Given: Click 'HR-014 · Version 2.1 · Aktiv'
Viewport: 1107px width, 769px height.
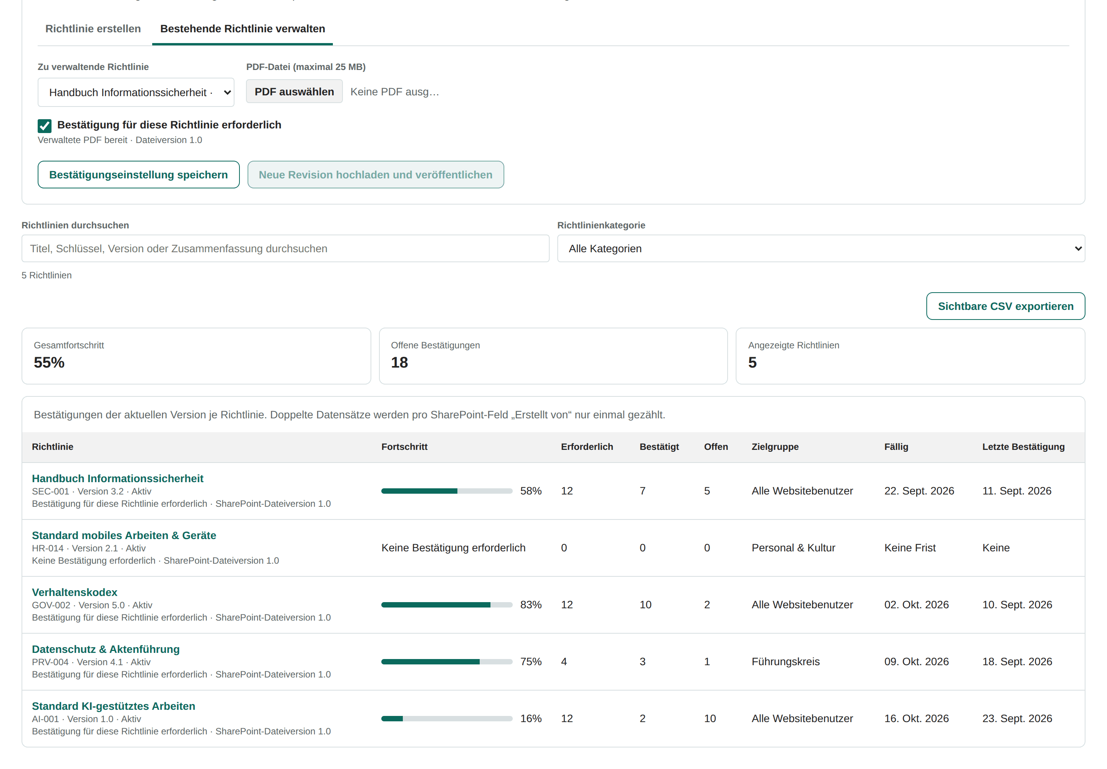Looking at the screenshot, I should coord(89,548).
